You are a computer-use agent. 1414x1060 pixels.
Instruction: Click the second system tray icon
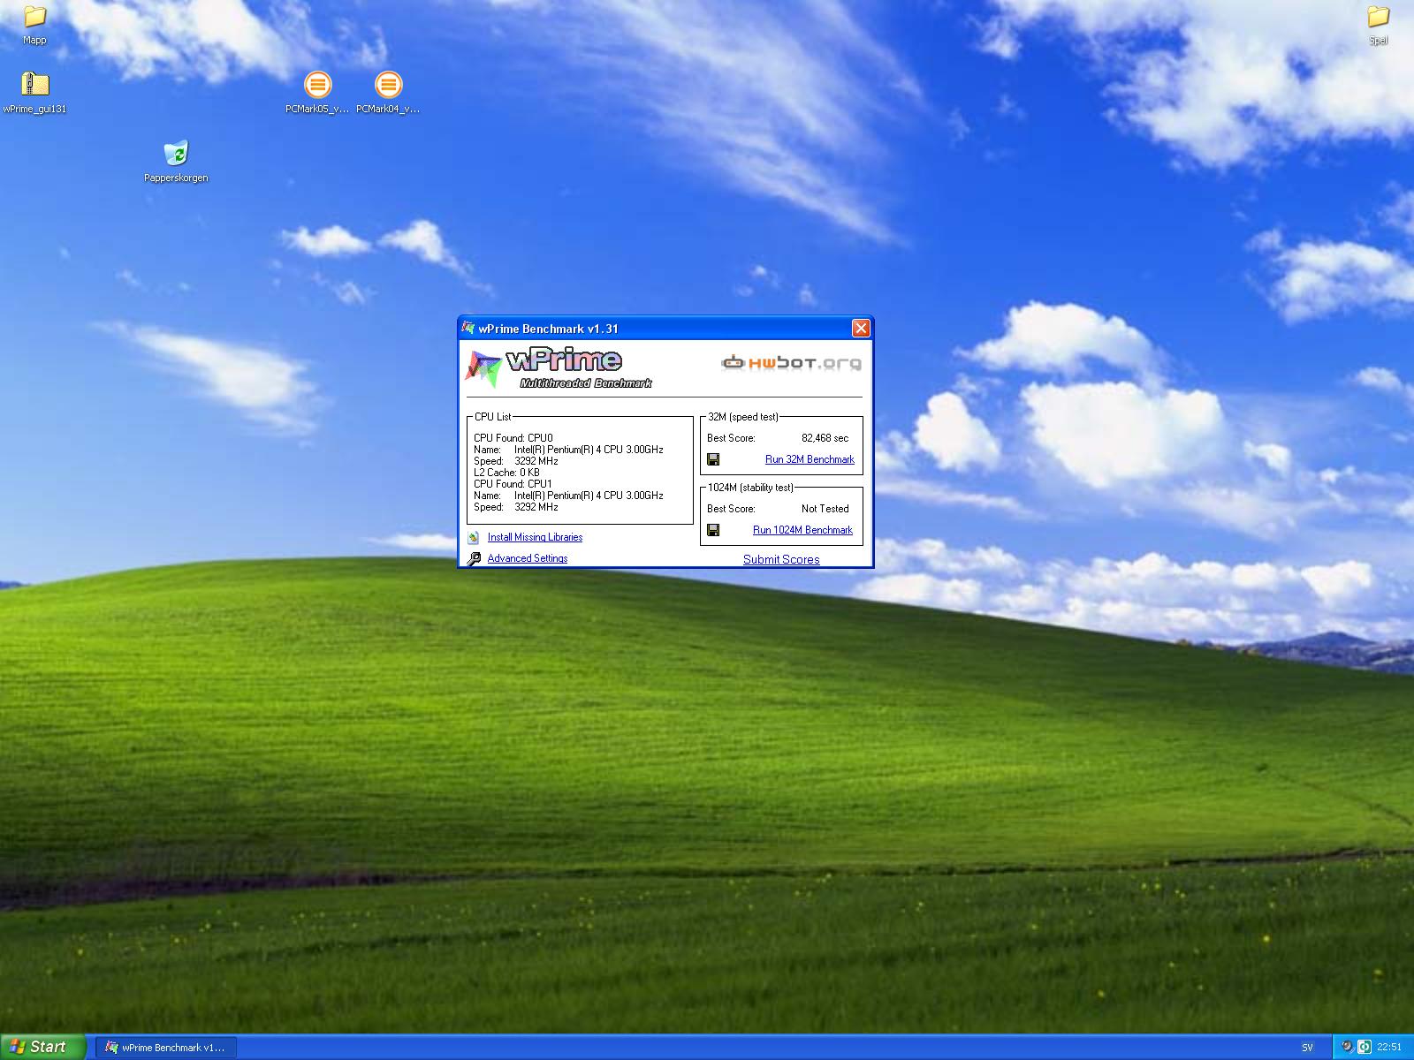[1365, 1048]
